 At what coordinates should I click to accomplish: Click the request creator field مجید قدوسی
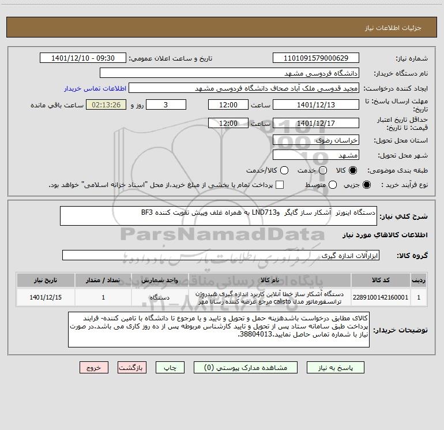(244, 88)
